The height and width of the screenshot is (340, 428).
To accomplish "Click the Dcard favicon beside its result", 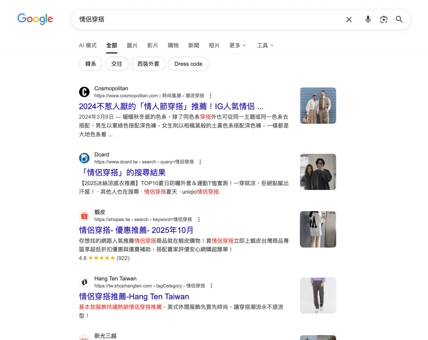I will click(84, 158).
